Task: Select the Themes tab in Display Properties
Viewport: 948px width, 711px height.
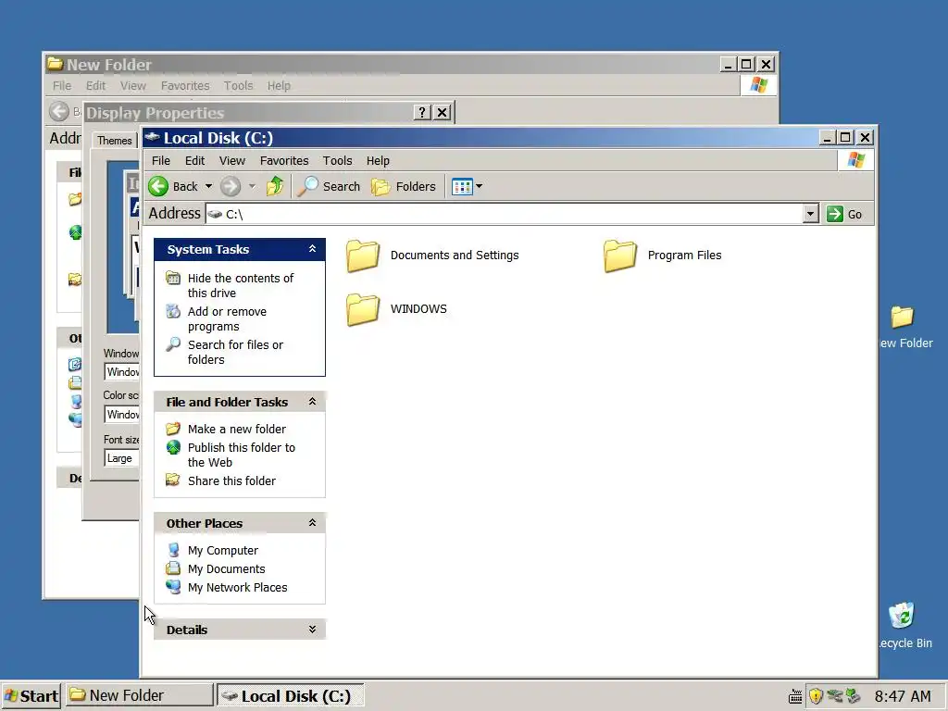Action: click(x=114, y=141)
